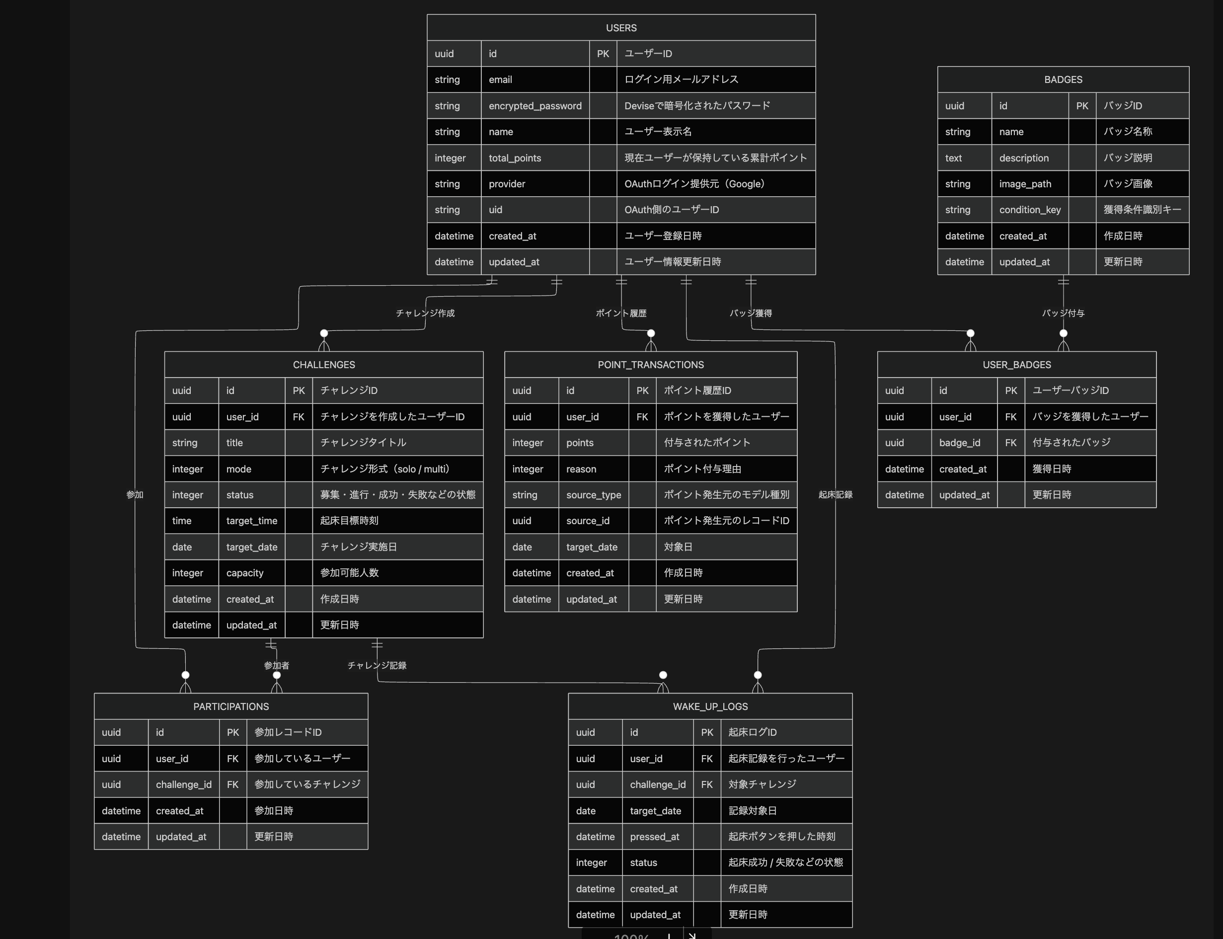Click the バッジ付与 relationship label
This screenshot has height=939, width=1223.
(1063, 313)
